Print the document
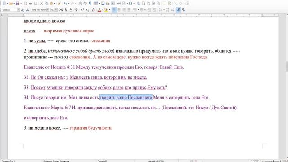 pyautogui.click(x=31, y=4)
